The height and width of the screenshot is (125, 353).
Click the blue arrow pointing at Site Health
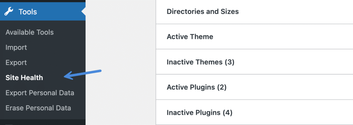pos(83,75)
